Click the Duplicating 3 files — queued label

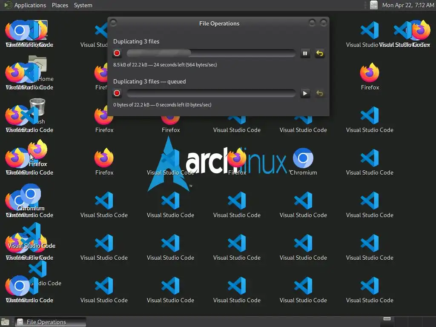coord(149,81)
